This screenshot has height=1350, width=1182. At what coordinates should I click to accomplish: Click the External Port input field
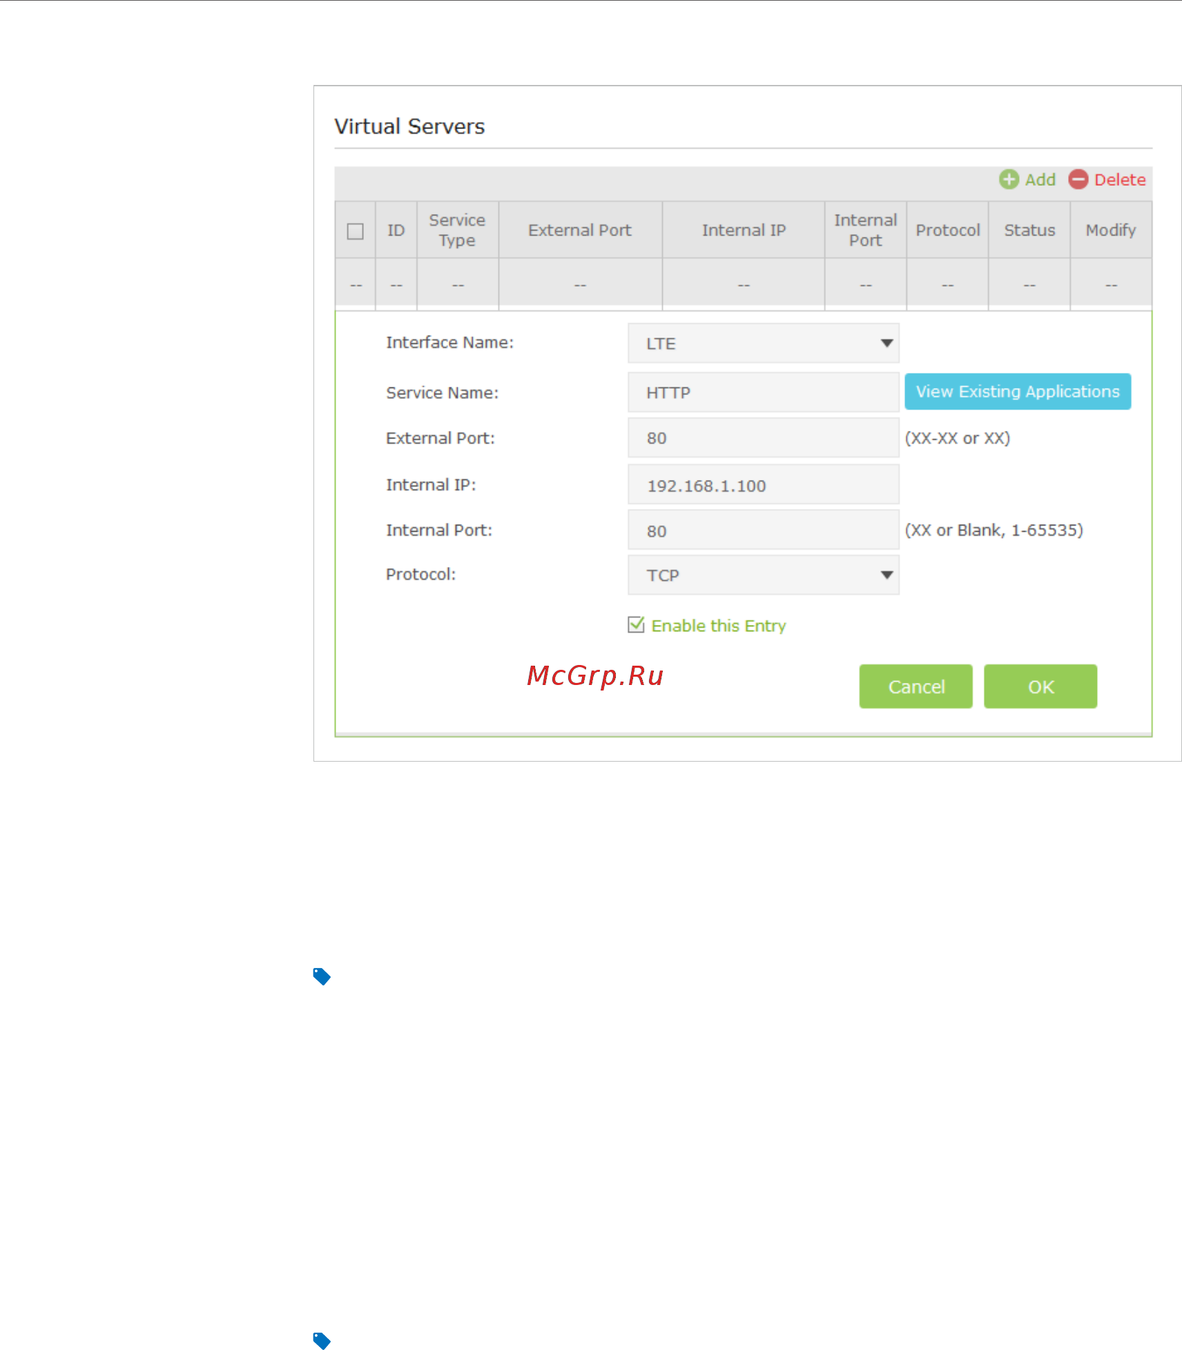click(x=764, y=438)
